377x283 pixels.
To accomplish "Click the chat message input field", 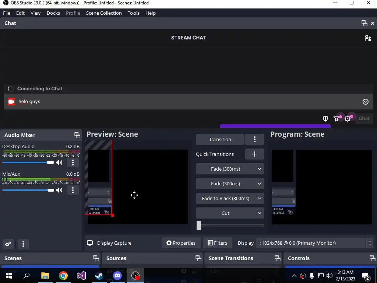I will pyautogui.click(x=188, y=102).
